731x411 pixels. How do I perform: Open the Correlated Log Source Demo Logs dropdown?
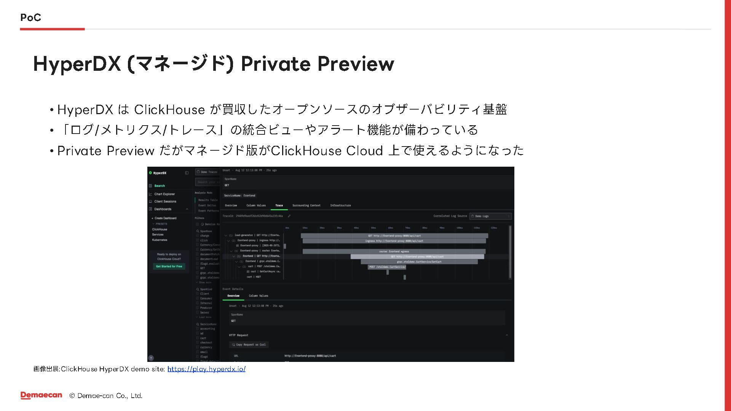490,216
